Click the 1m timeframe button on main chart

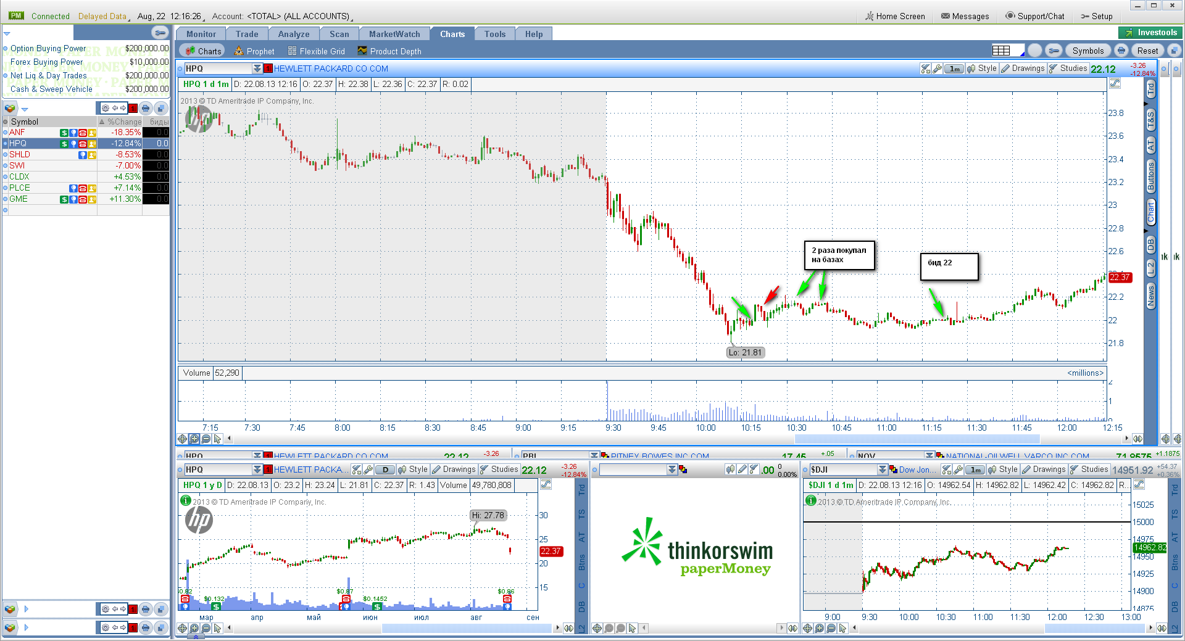[x=955, y=68]
